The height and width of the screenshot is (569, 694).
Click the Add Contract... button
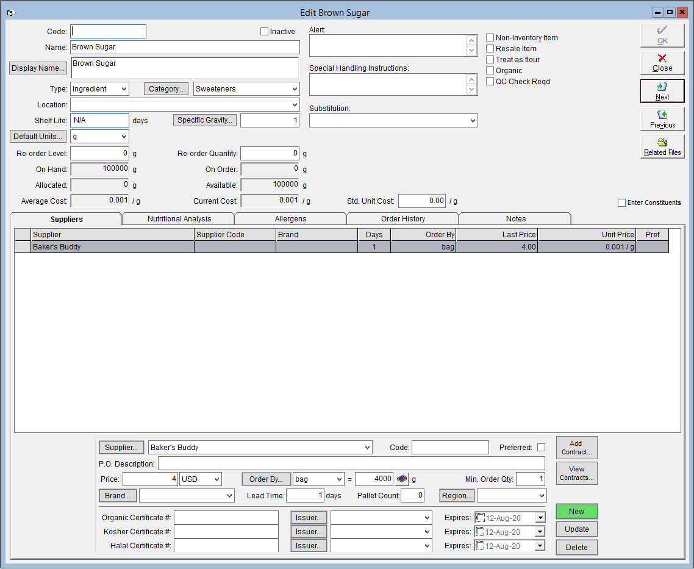(x=576, y=448)
